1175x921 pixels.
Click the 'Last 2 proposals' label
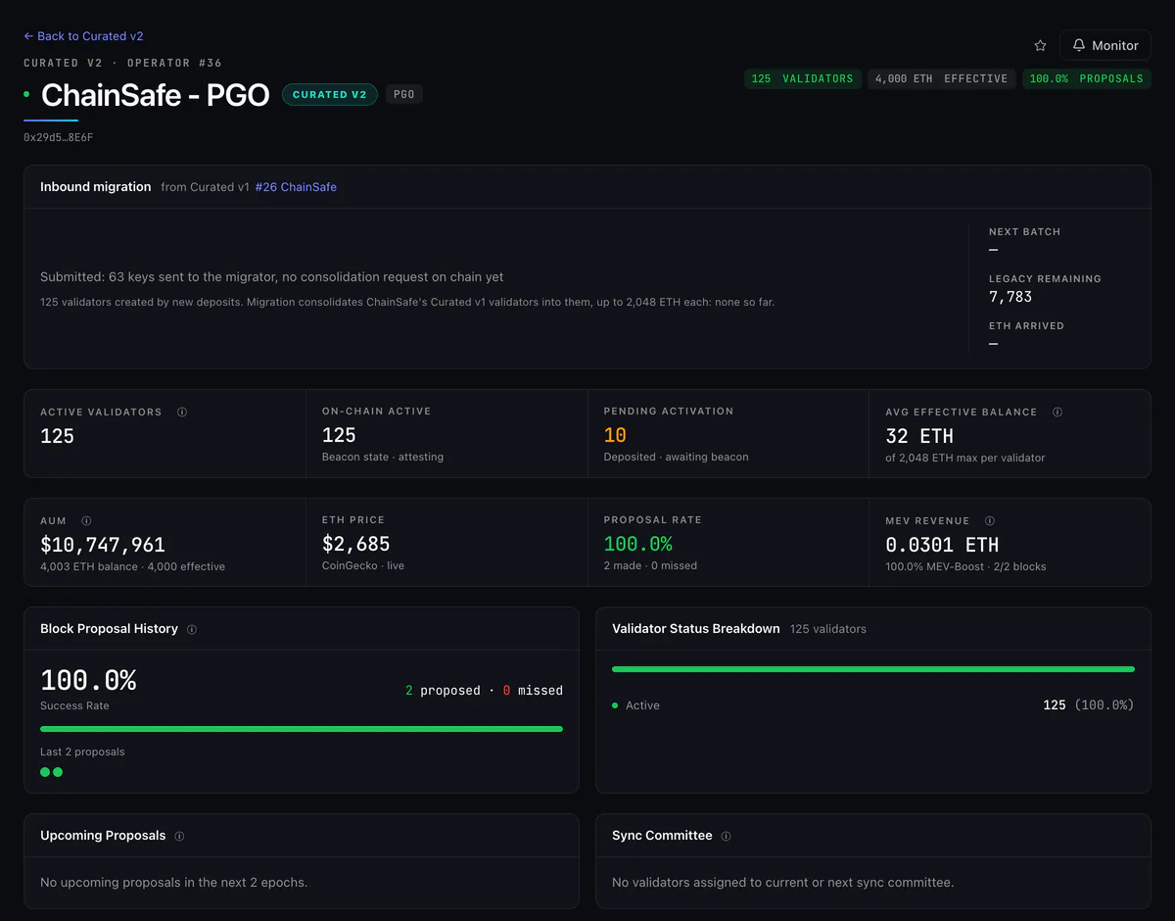point(82,752)
